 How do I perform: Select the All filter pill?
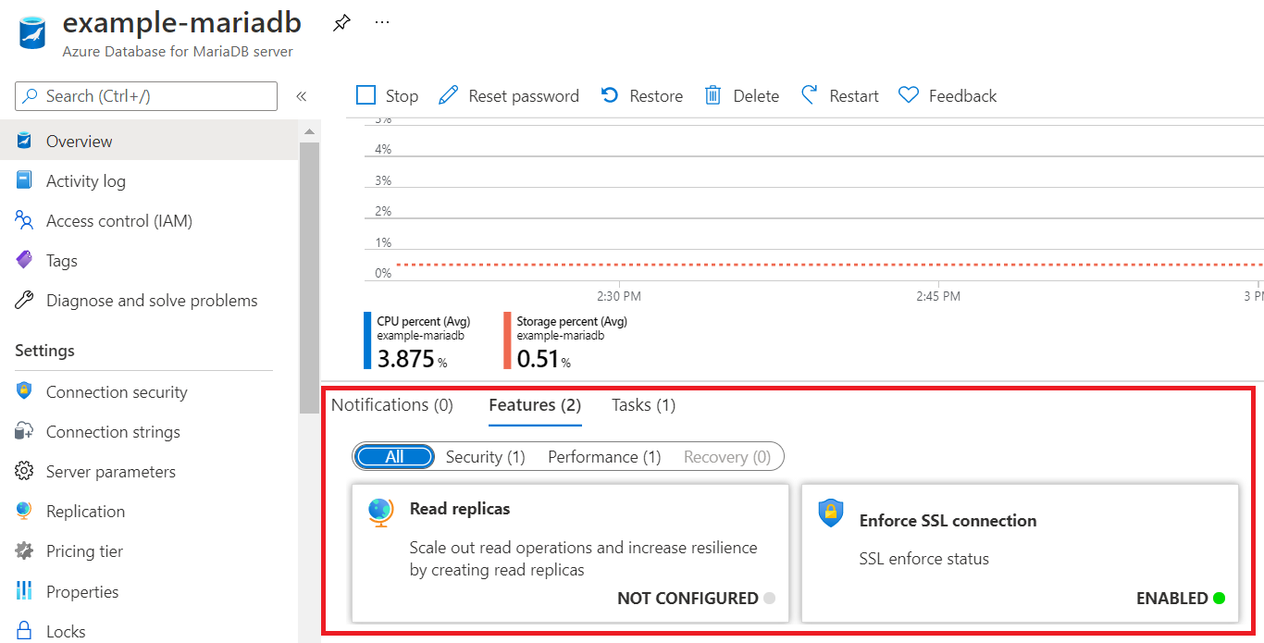tap(395, 456)
